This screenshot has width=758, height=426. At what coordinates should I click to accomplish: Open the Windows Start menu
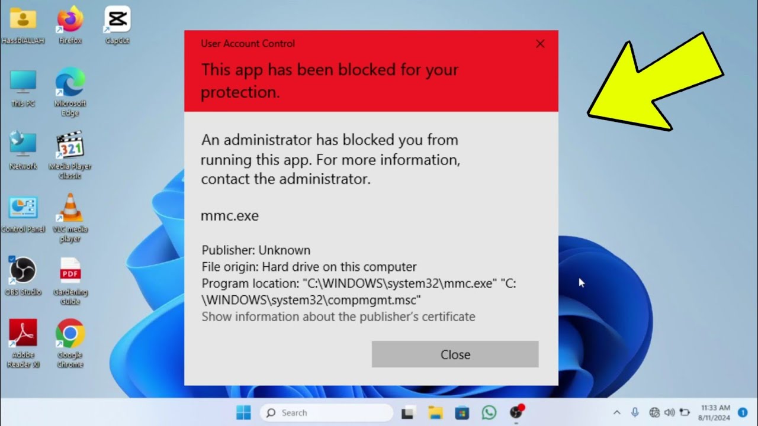coord(243,412)
